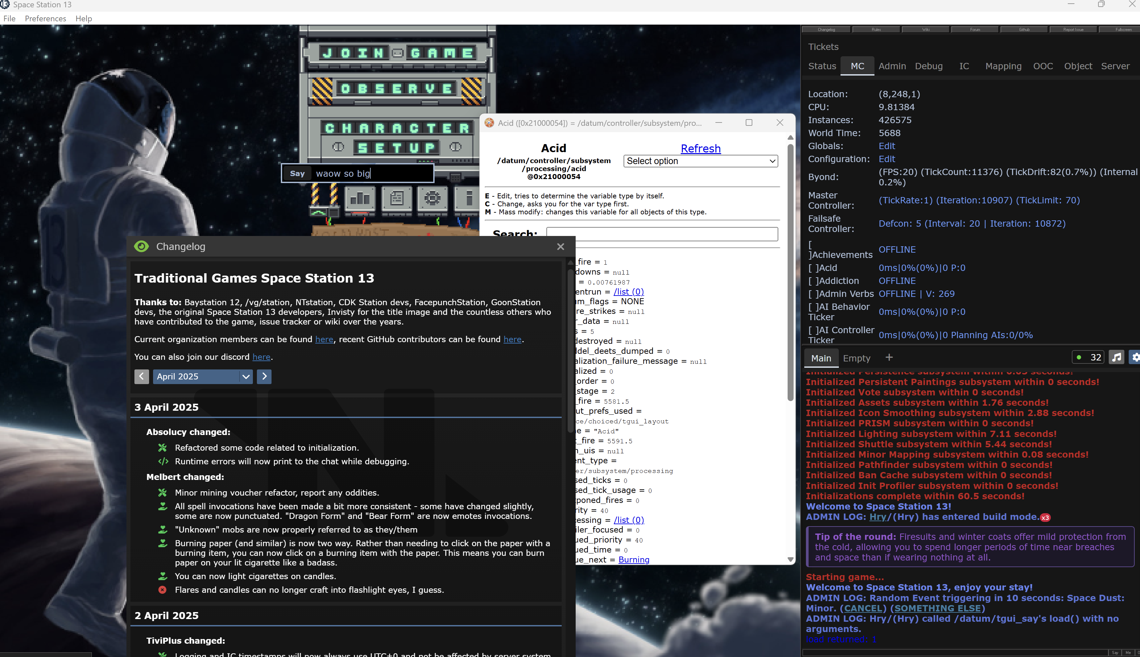Click GitHub contributors 'here' link
Image resolution: width=1140 pixels, height=657 pixels.
[x=512, y=339]
